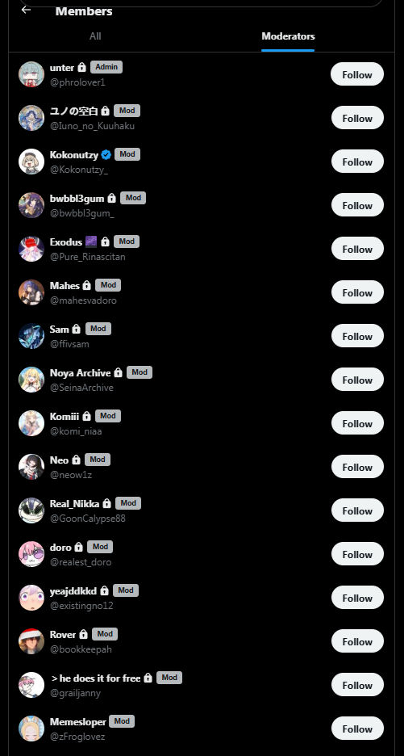Select the Moderators tab

coord(288,36)
